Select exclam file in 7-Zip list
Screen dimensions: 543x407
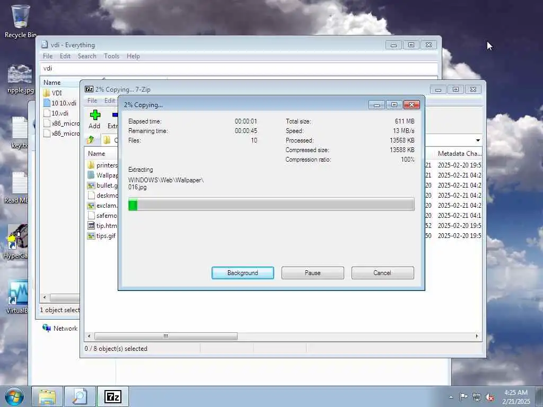102,205
